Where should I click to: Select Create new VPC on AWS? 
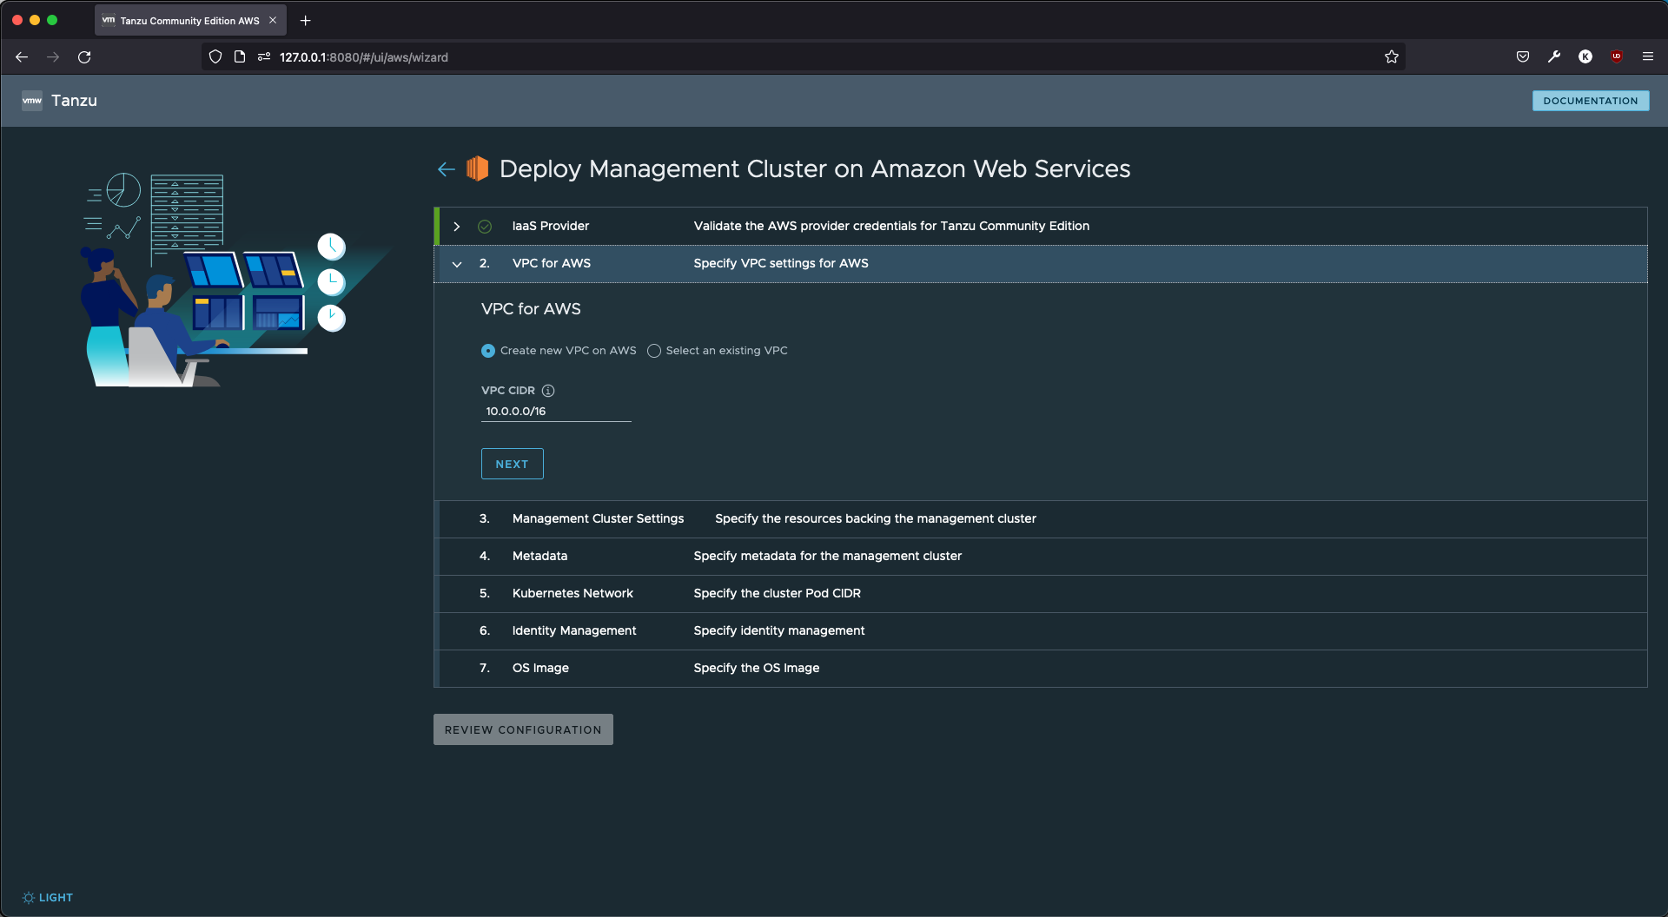tap(488, 351)
